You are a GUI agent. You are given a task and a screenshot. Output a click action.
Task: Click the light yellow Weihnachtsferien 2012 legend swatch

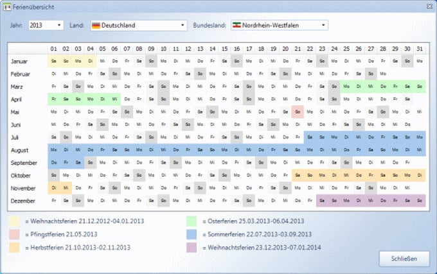pyautogui.click(x=14, y=221)
